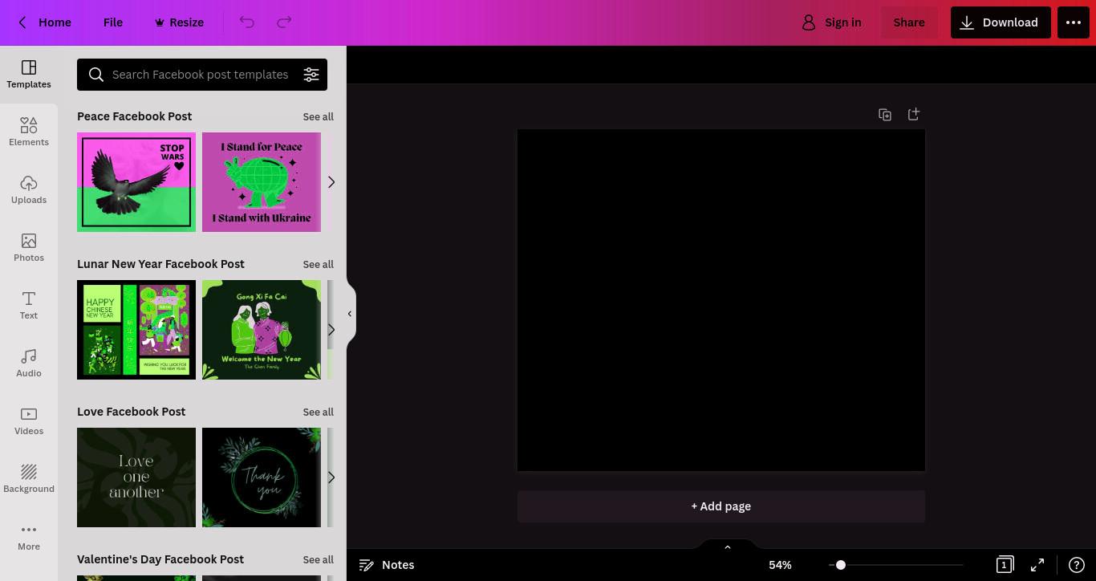
Task: Select the Gong Xi Fa Cai template
Action: pos(262,330)
